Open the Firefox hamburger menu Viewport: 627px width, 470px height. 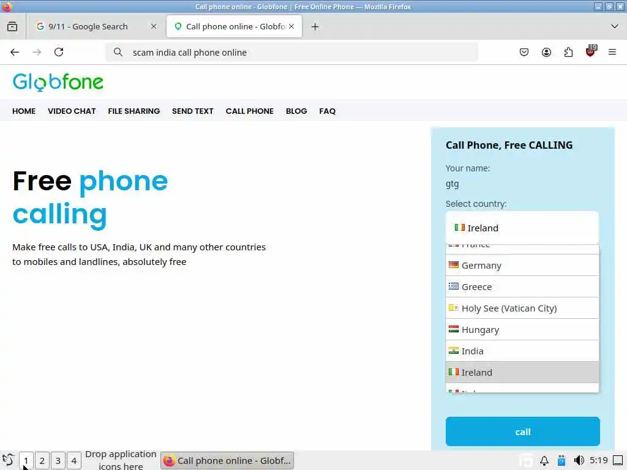(612, 53)
